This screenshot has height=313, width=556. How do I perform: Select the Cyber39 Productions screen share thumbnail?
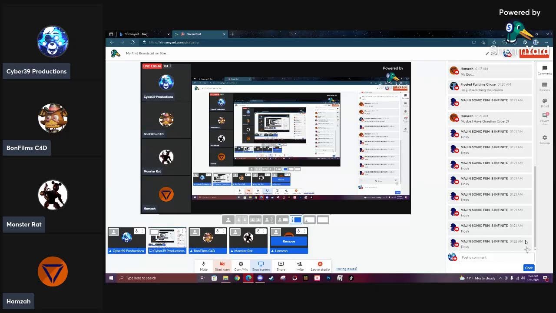(x=167, y=240)
